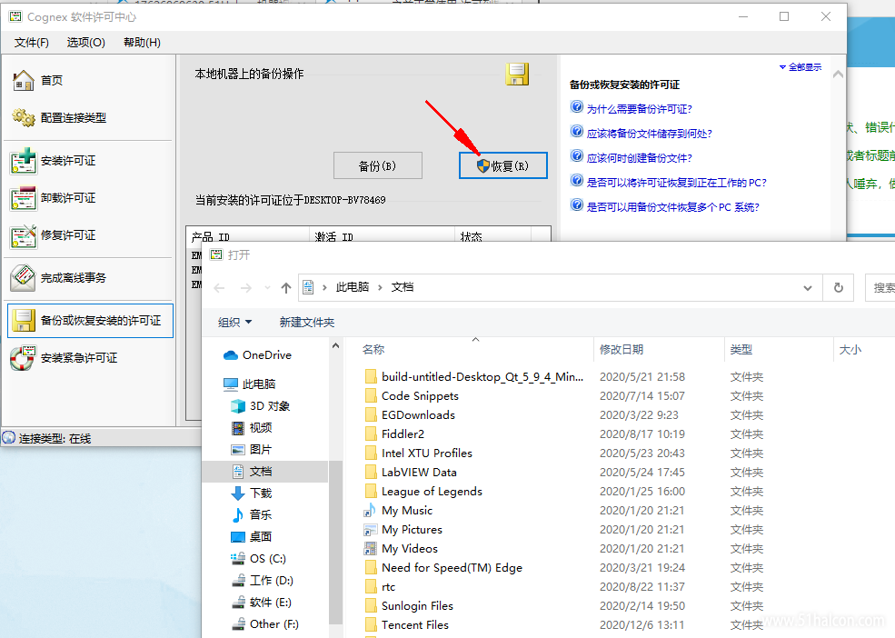Open 图片 in the navigation pane
The width and height of the screenshot is (895, 638).
click(251, 450)
